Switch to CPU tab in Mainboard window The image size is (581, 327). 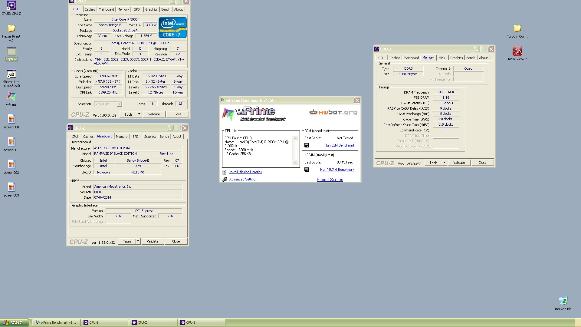75,137
